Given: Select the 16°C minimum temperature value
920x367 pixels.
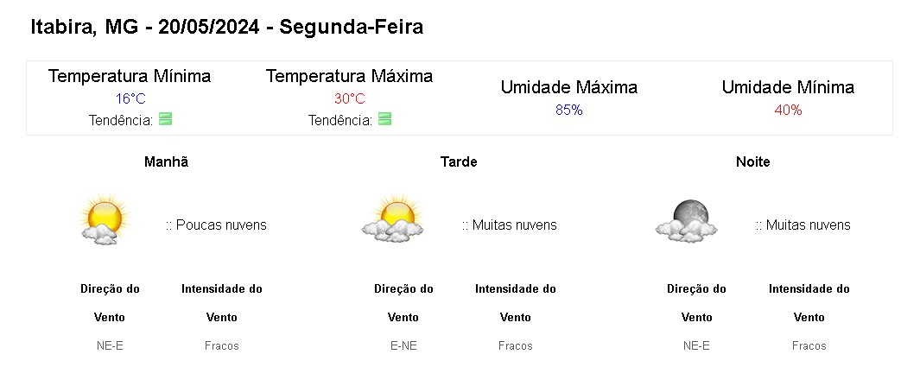Looking at the screenshot, I should click(x=130, y=98).
